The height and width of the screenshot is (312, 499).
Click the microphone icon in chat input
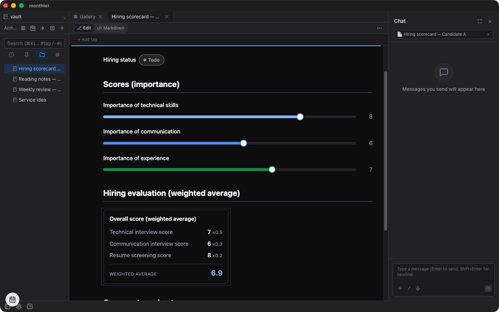click(x=418, y=288)
